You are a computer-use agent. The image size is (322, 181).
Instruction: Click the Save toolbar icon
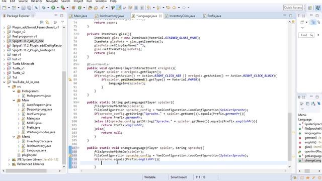tap(24, 8)
